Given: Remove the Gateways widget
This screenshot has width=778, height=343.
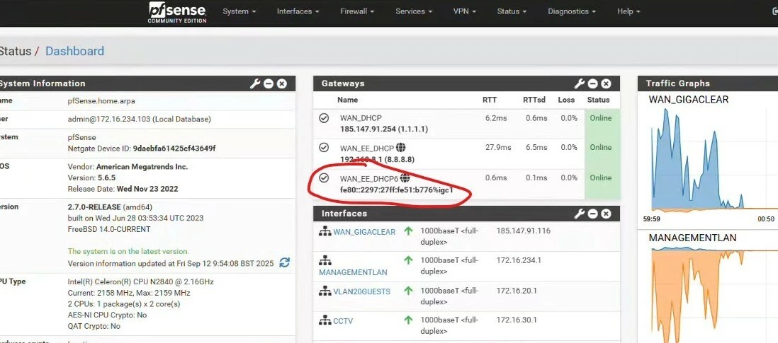Looking at the screenshot, I should pyautogui.click(x=606, y=83).
